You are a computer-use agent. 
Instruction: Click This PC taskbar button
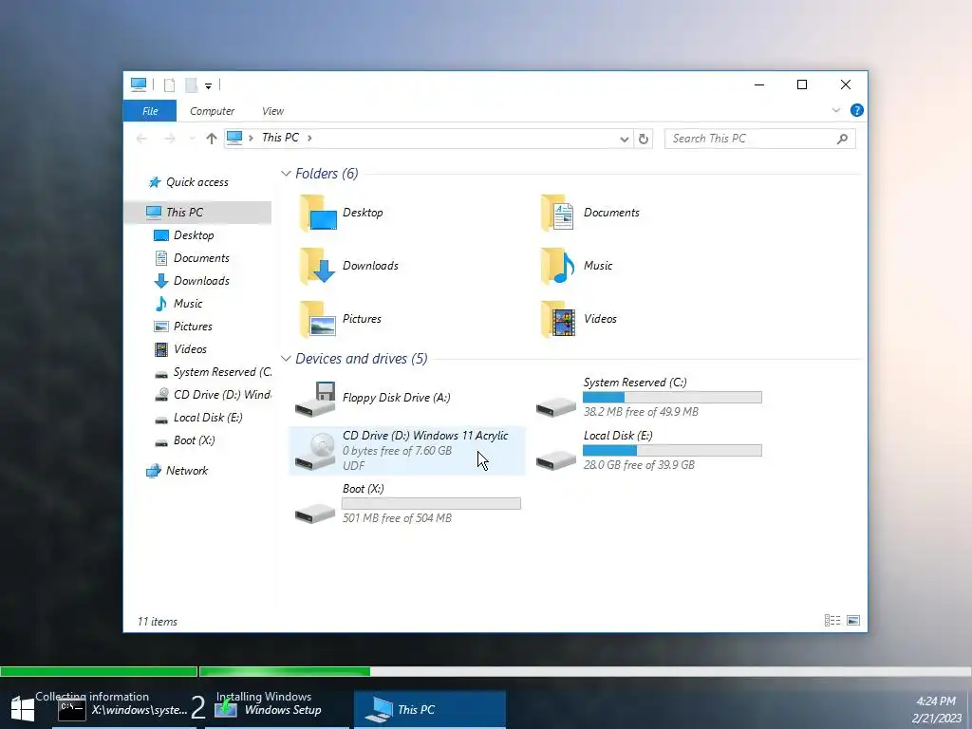tap(430, 710)
